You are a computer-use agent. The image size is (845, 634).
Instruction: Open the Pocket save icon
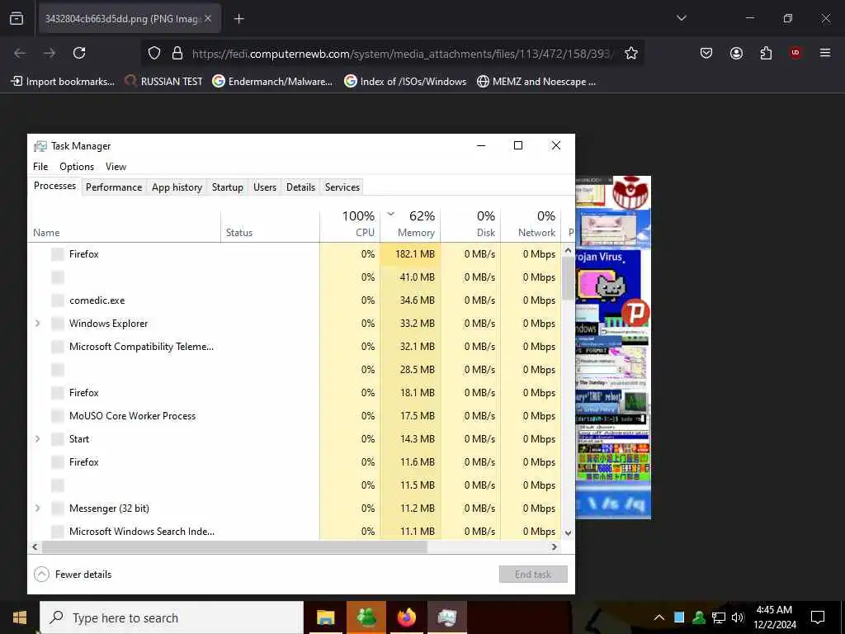click(706, 53)
